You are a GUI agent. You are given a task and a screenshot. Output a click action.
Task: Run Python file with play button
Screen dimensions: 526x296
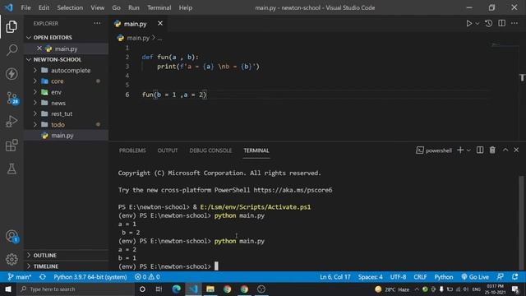(x=468, y=24)
